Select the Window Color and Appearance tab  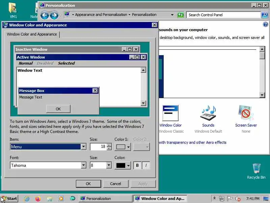(x=32, y=34)
